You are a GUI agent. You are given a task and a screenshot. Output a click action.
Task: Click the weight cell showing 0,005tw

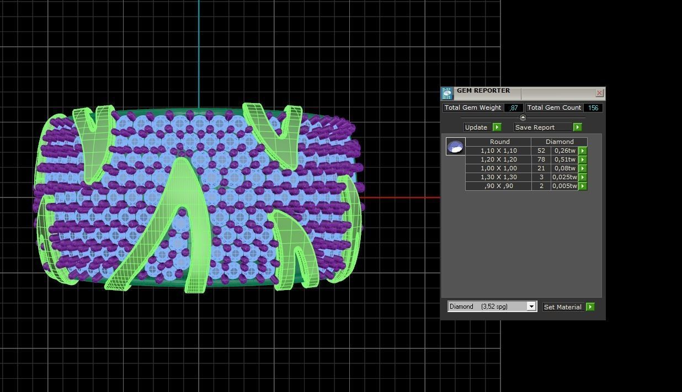coord(565,186)
